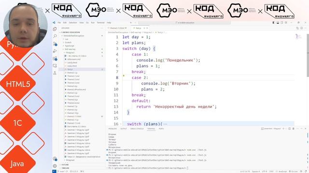
Task: Unfold the switch (plans) block on line 16
Action: [121, 124]
